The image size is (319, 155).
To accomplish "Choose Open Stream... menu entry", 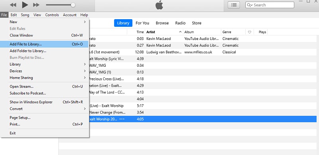I will tap(44, 86).
